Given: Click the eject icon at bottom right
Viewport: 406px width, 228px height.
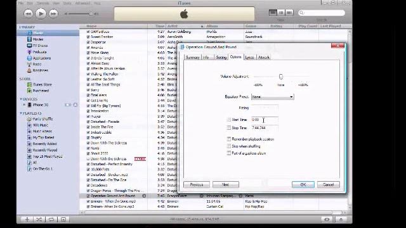Looking at the screenshot, I should [x=341, y=220].
